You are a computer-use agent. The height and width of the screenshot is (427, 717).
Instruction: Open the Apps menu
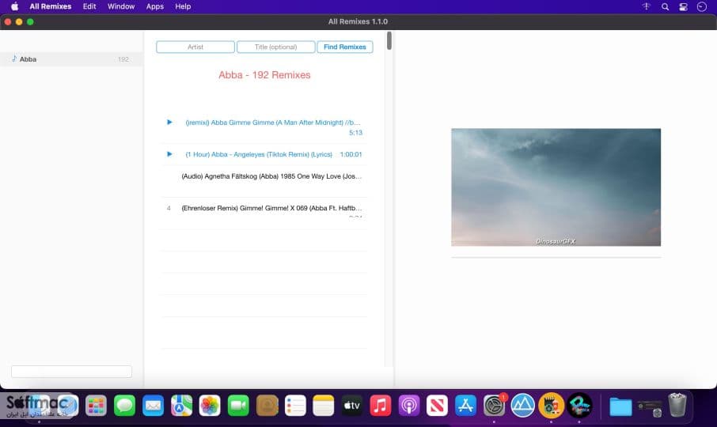click(154, 6)
